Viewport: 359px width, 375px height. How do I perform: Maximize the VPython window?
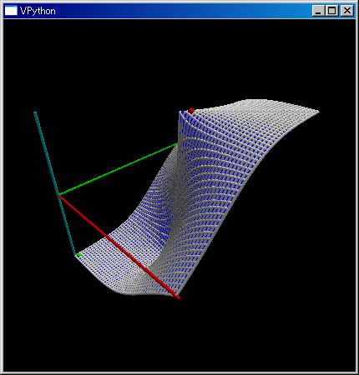331,11
